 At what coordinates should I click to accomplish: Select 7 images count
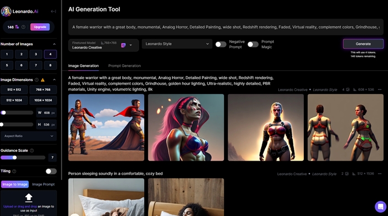click(x=36, y=65)
